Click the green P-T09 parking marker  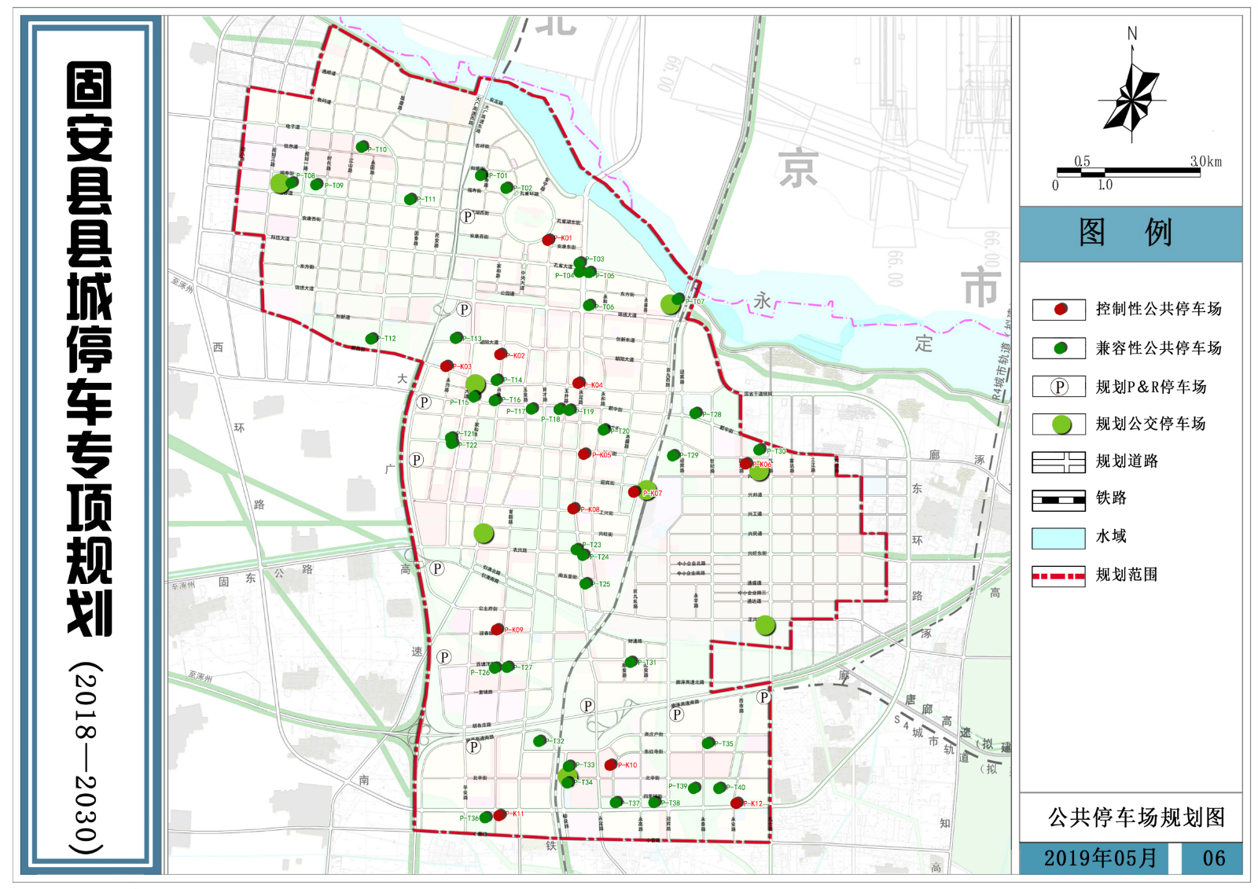317,185
